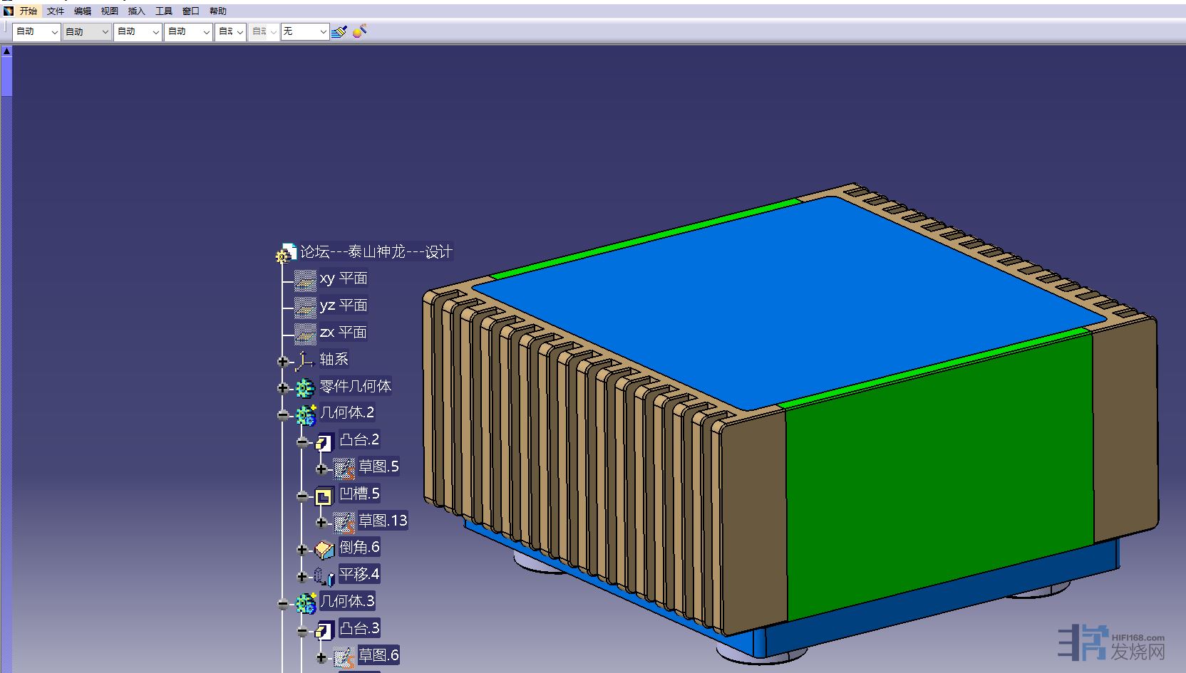Image resolution: width=1186 pixels, height=673 pixels.
Task: Click the 平移.4 translate feature icon
Action: (324, 576)
